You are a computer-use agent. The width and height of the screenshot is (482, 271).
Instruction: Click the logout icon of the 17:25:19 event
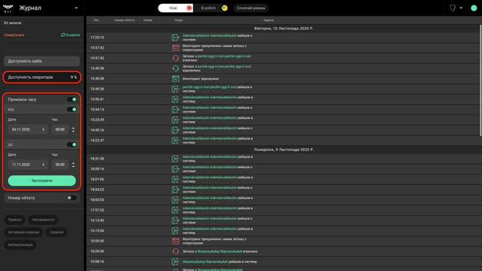(x=175, y=37)
